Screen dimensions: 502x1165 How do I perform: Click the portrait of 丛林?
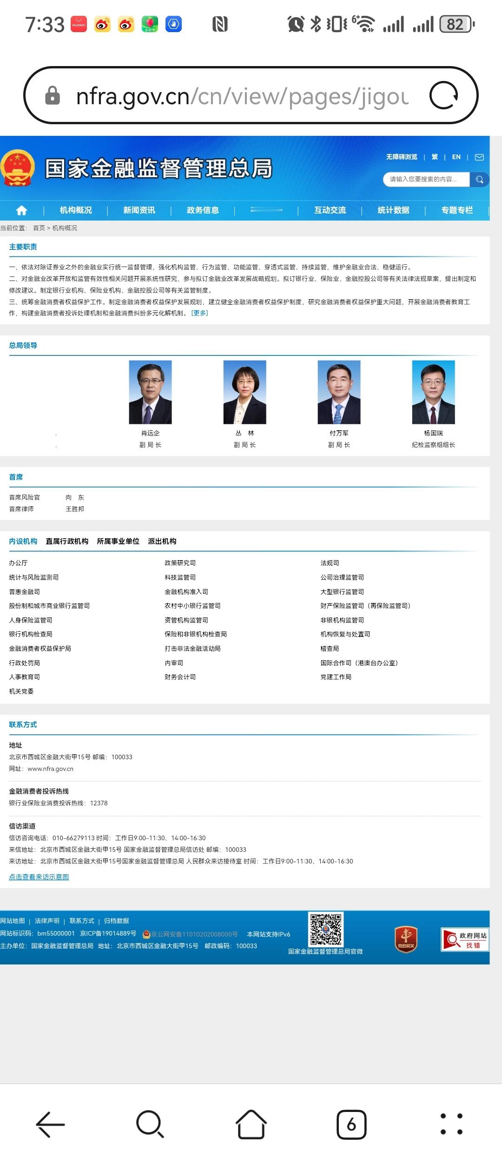[x=245, y=392]
